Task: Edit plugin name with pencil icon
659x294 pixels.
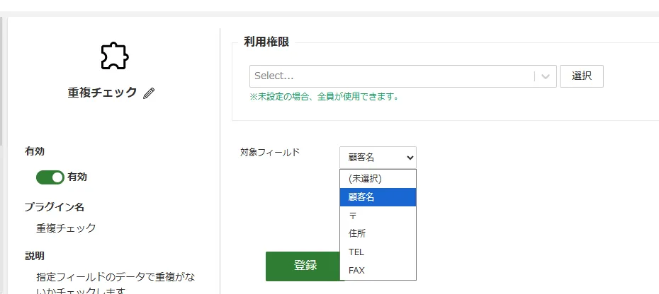Action: click(149, 93)
